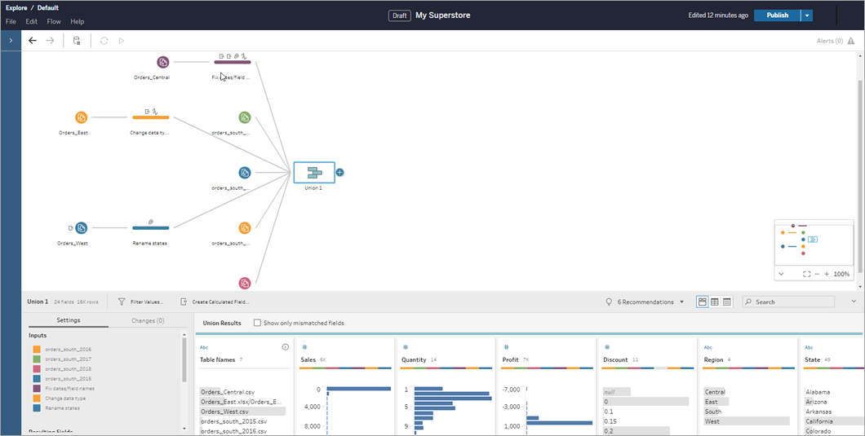Open the 6 Recommendations dropdown

pos(645,302)
